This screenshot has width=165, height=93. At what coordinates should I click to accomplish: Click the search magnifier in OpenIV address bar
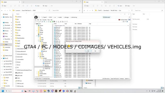(x=129, y=17)
